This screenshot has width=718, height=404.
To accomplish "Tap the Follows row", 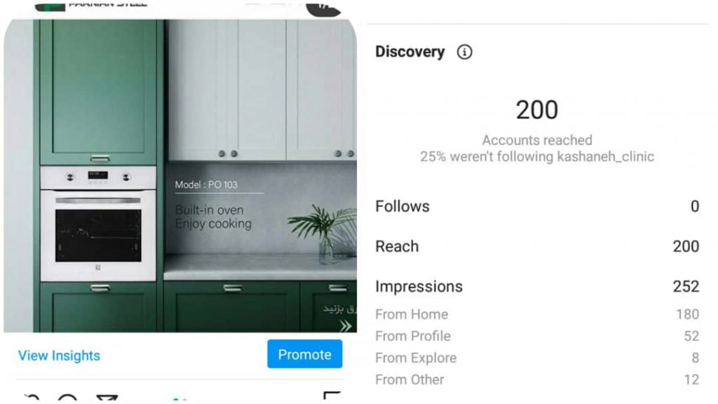I will pos(537,206).
